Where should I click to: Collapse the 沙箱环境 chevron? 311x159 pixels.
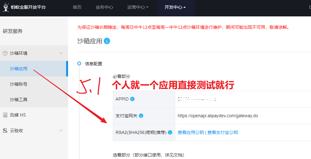[x=61, y=53]
